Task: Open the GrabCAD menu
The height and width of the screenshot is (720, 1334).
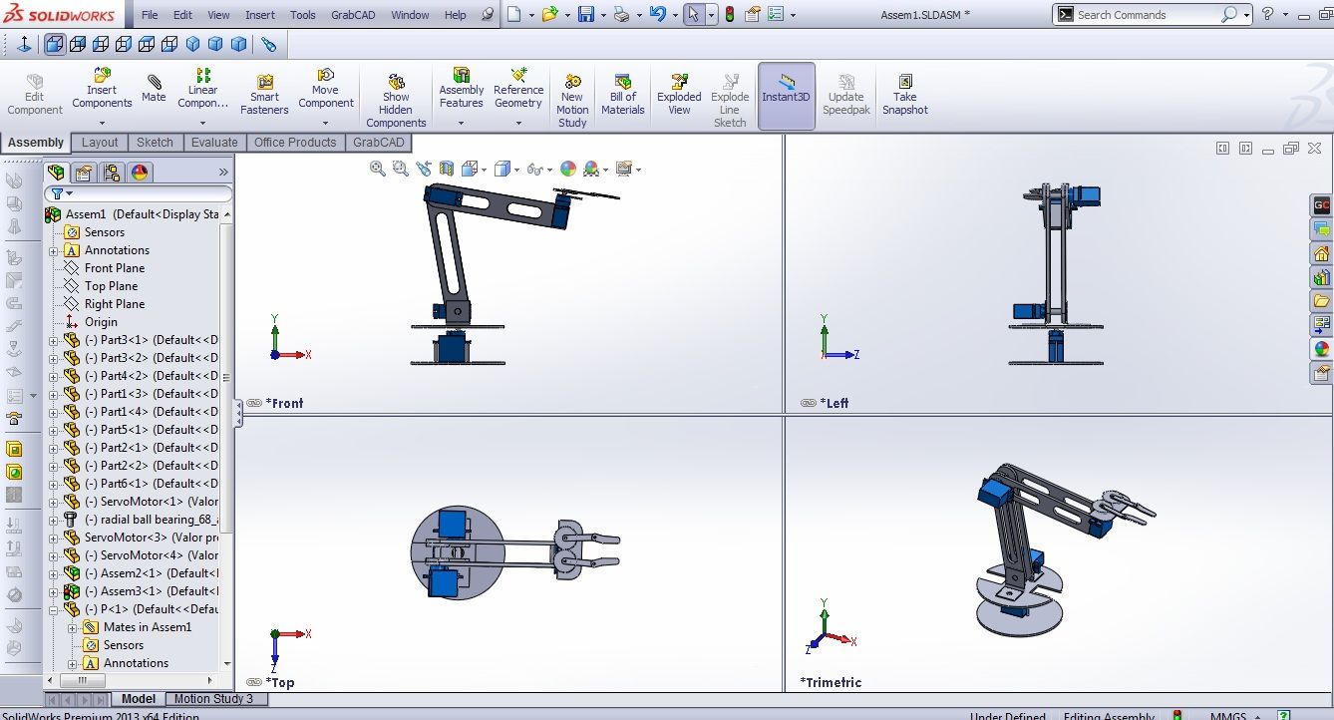Action: click(353, 15)
